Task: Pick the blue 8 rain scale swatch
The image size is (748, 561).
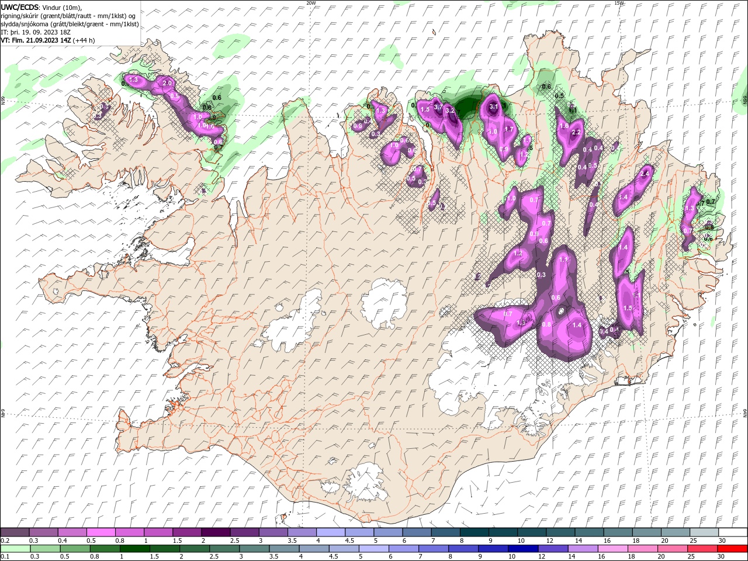Action: coord(463,549)
